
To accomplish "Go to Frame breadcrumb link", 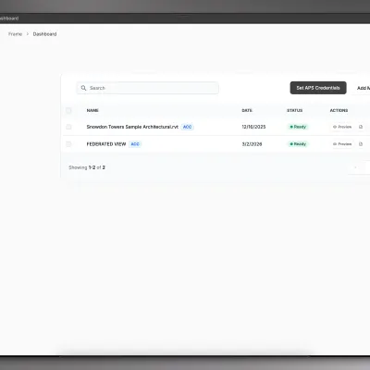I will click(15, 34).
